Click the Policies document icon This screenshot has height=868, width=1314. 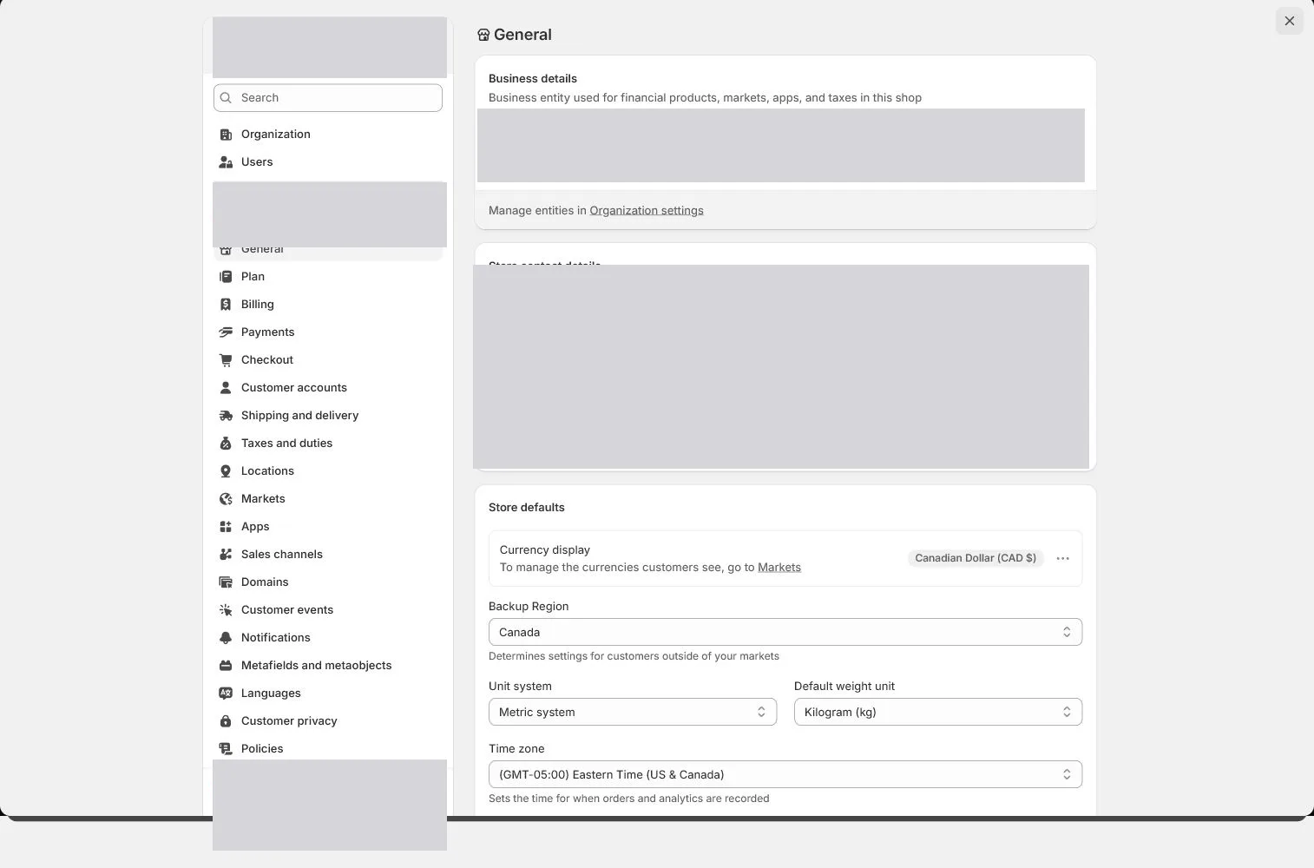point(226,749)
